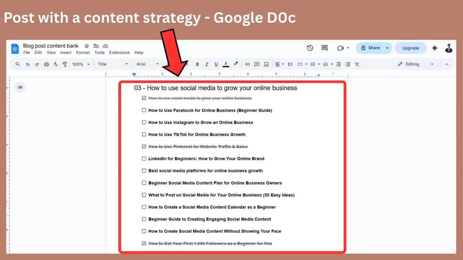Open the text color picker

tap(226, 64)
